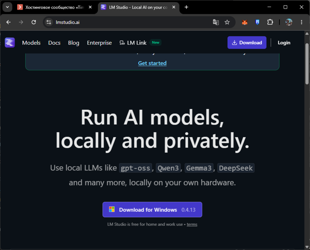
Task: Close the Хостинговое сообщество tab
Action: point(90,7)
